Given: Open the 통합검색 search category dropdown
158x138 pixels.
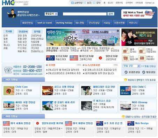Looking at the screenshot, I should click(x=51, y=14).
